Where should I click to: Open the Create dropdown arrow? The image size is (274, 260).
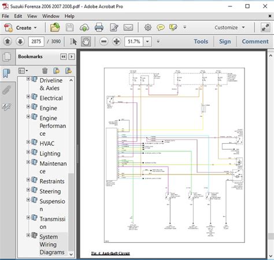tap(35, 28)
